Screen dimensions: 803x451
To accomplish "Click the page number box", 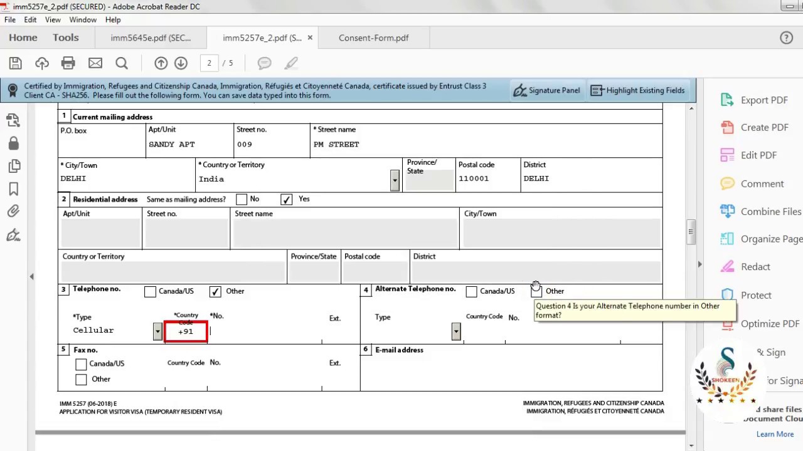I will tap(209, 63).
